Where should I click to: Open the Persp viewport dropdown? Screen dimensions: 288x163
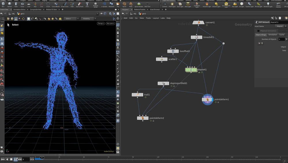101,24
